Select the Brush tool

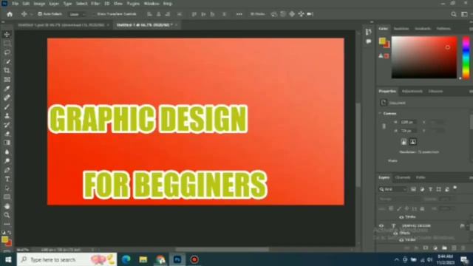(x=7, y=106)
